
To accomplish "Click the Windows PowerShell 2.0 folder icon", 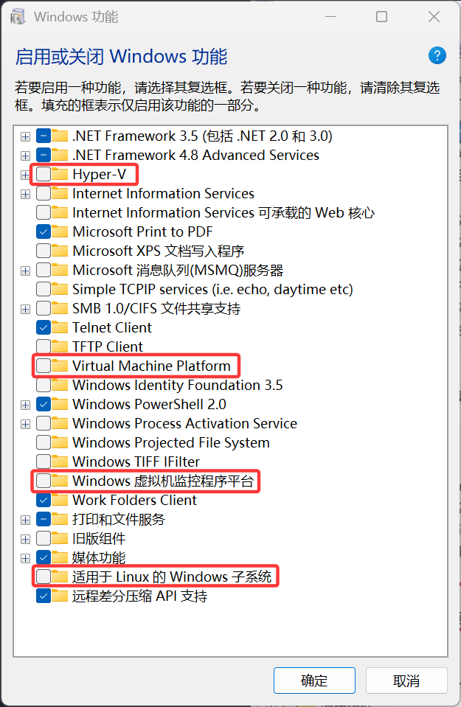I will point(60,405).
